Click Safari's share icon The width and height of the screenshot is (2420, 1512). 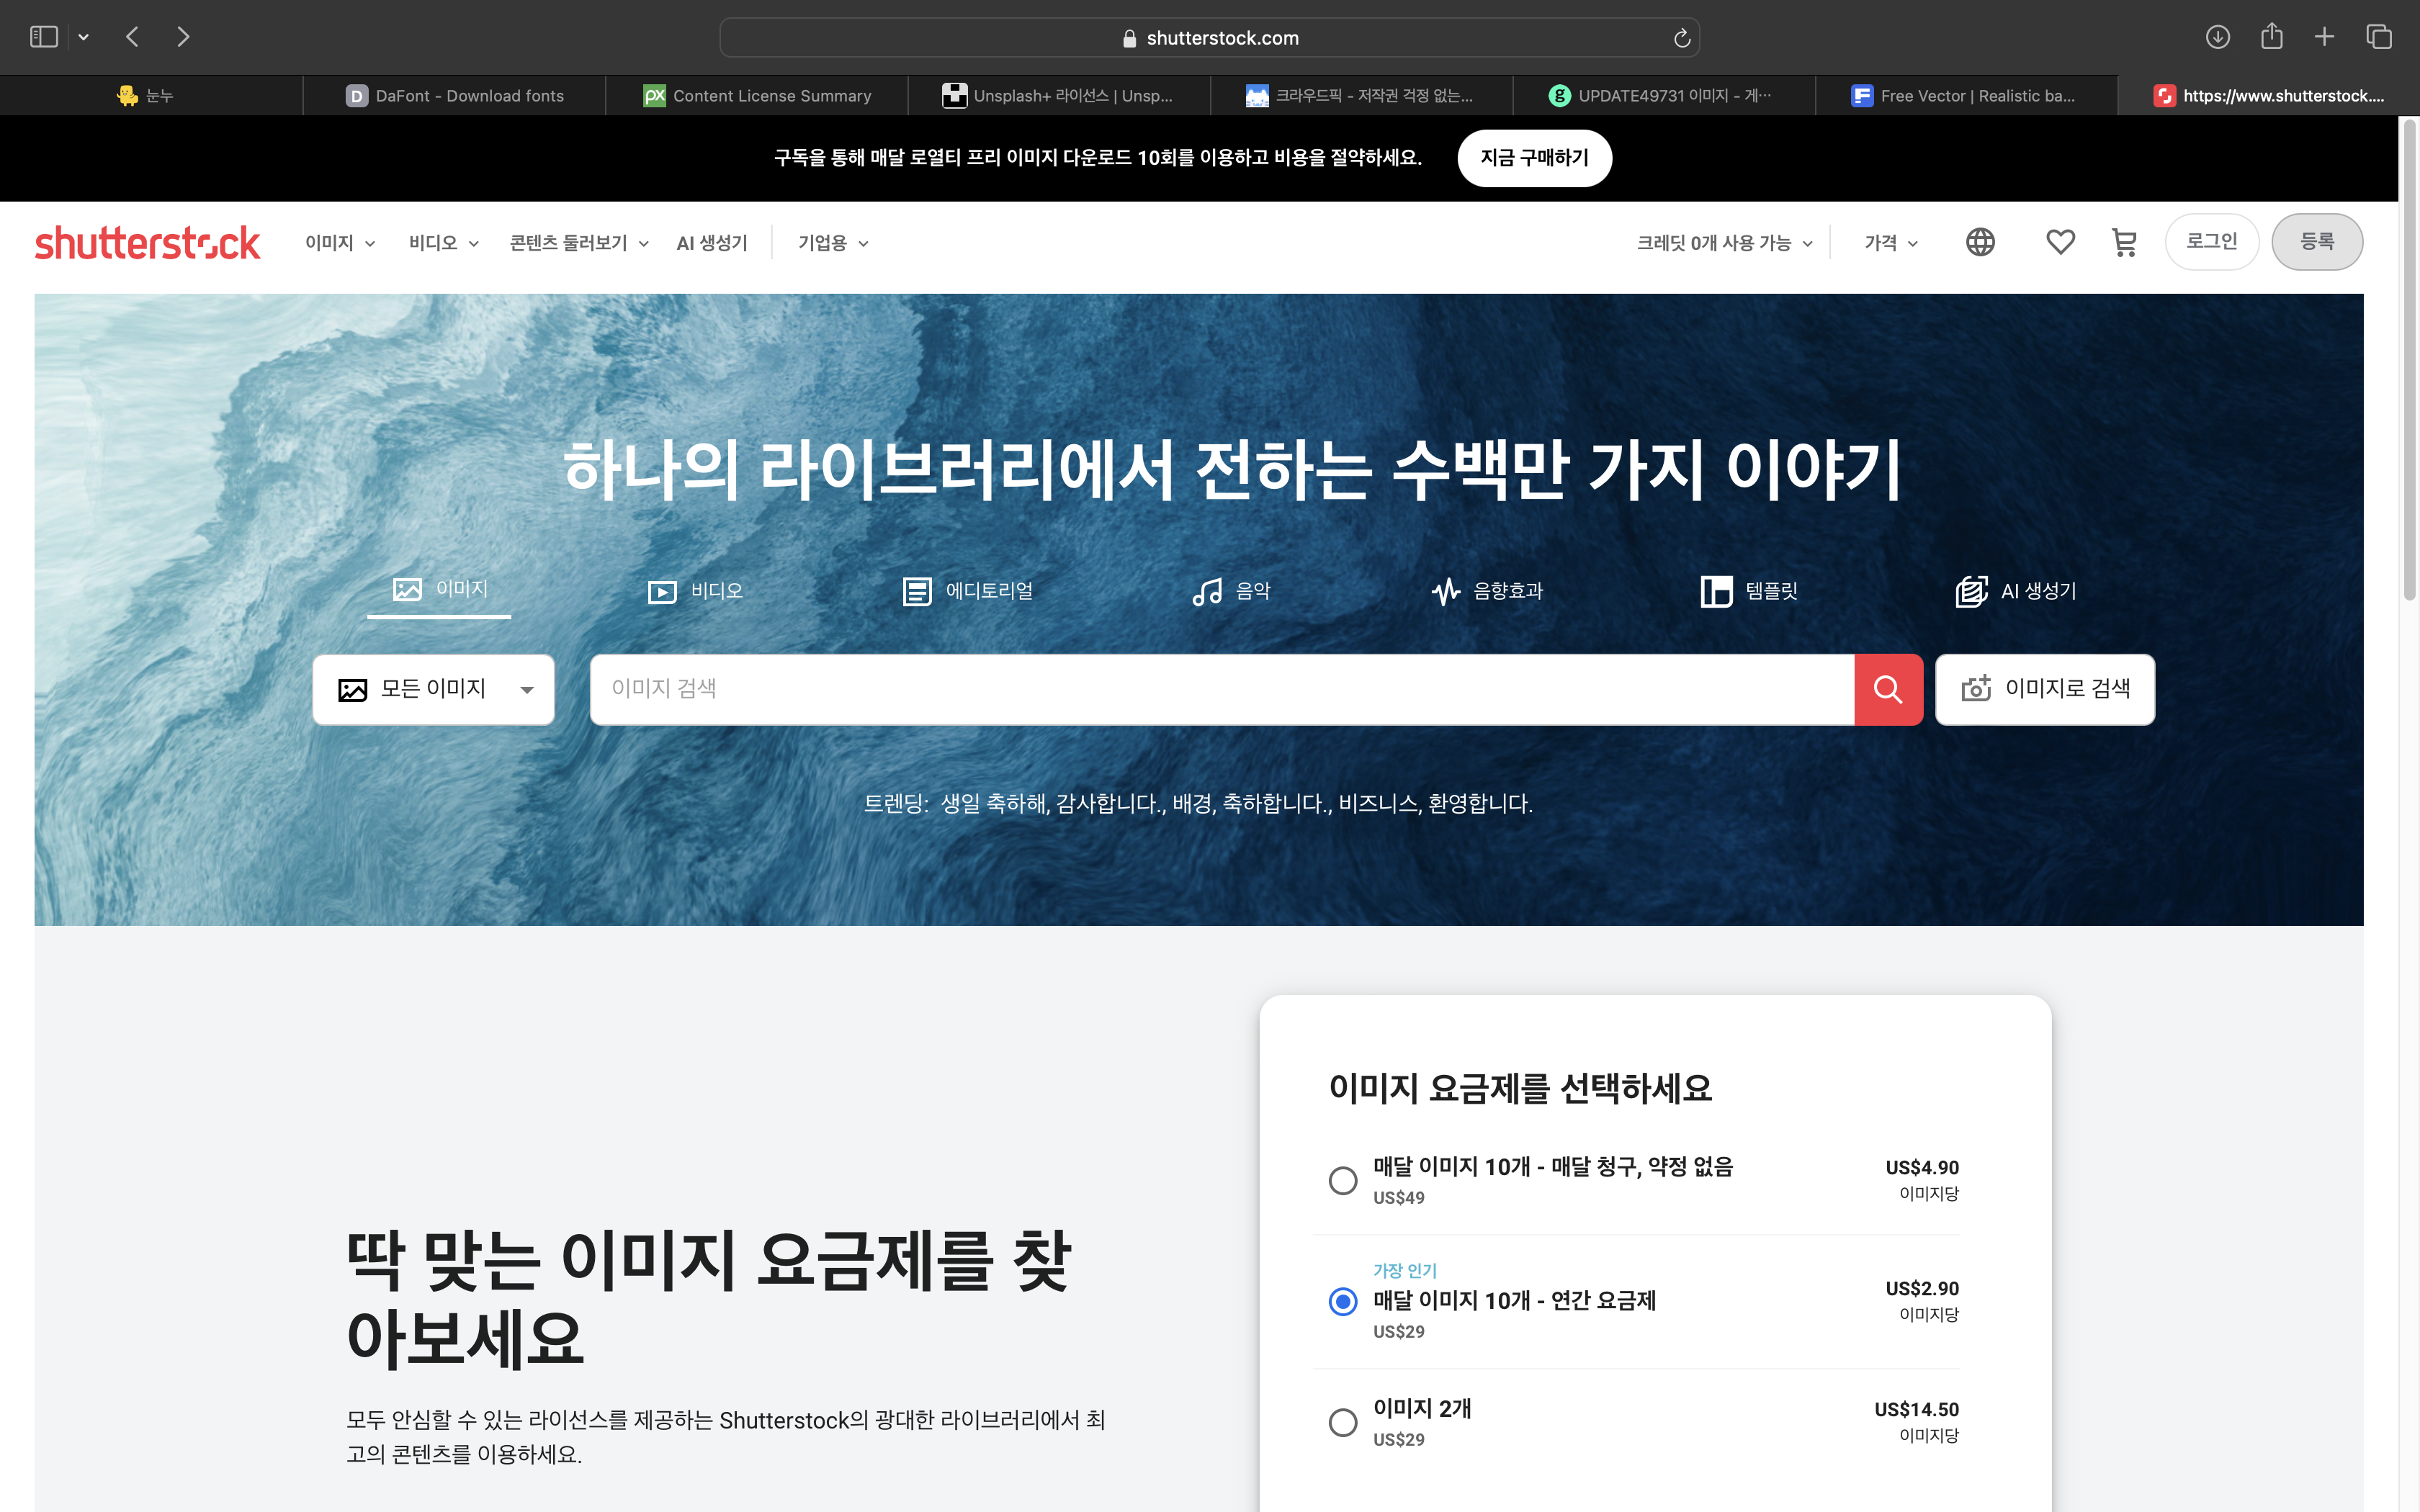click(2271, 37)
